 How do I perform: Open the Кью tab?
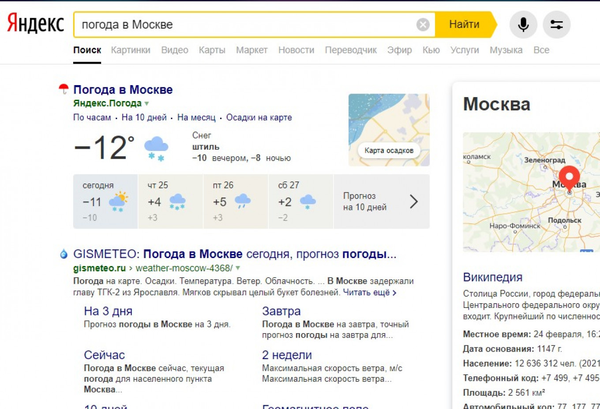pyautogui.click(x=431, y=50)
